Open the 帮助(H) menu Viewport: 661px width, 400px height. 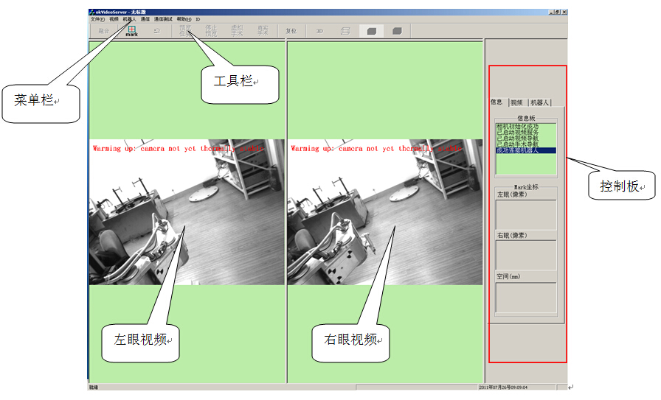coord(184,19)
